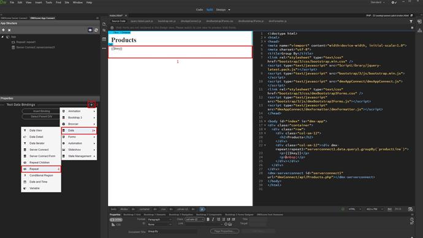Image resolution: width=423 pixels, height=238 pixels.
Task: Open the Bootstrap 3 submenu
Action: click(78, 118)
